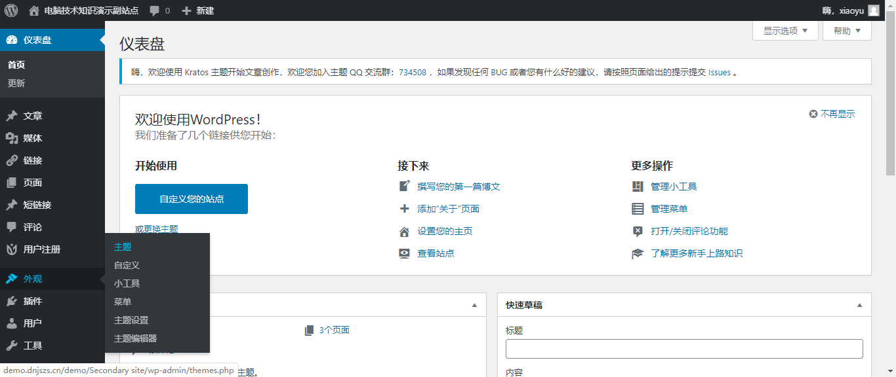The image size is (896, 377).
Task: Click the 评论 comment icon in sidebar
Action: [12, 227]
